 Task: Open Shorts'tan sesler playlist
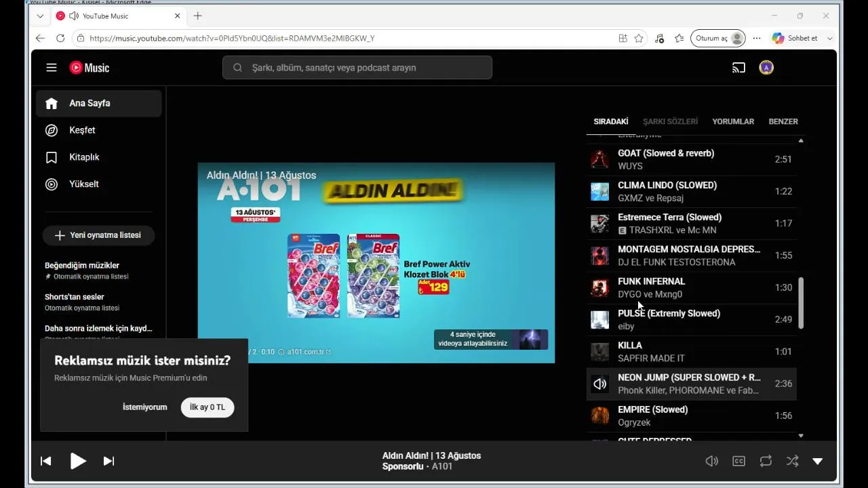coord(99,302)
